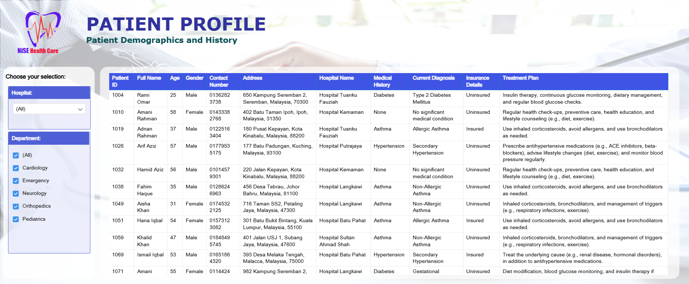Click the Hospital (All) combo box
The height and width of the screenshot is (284, 689).
point(45,109)
